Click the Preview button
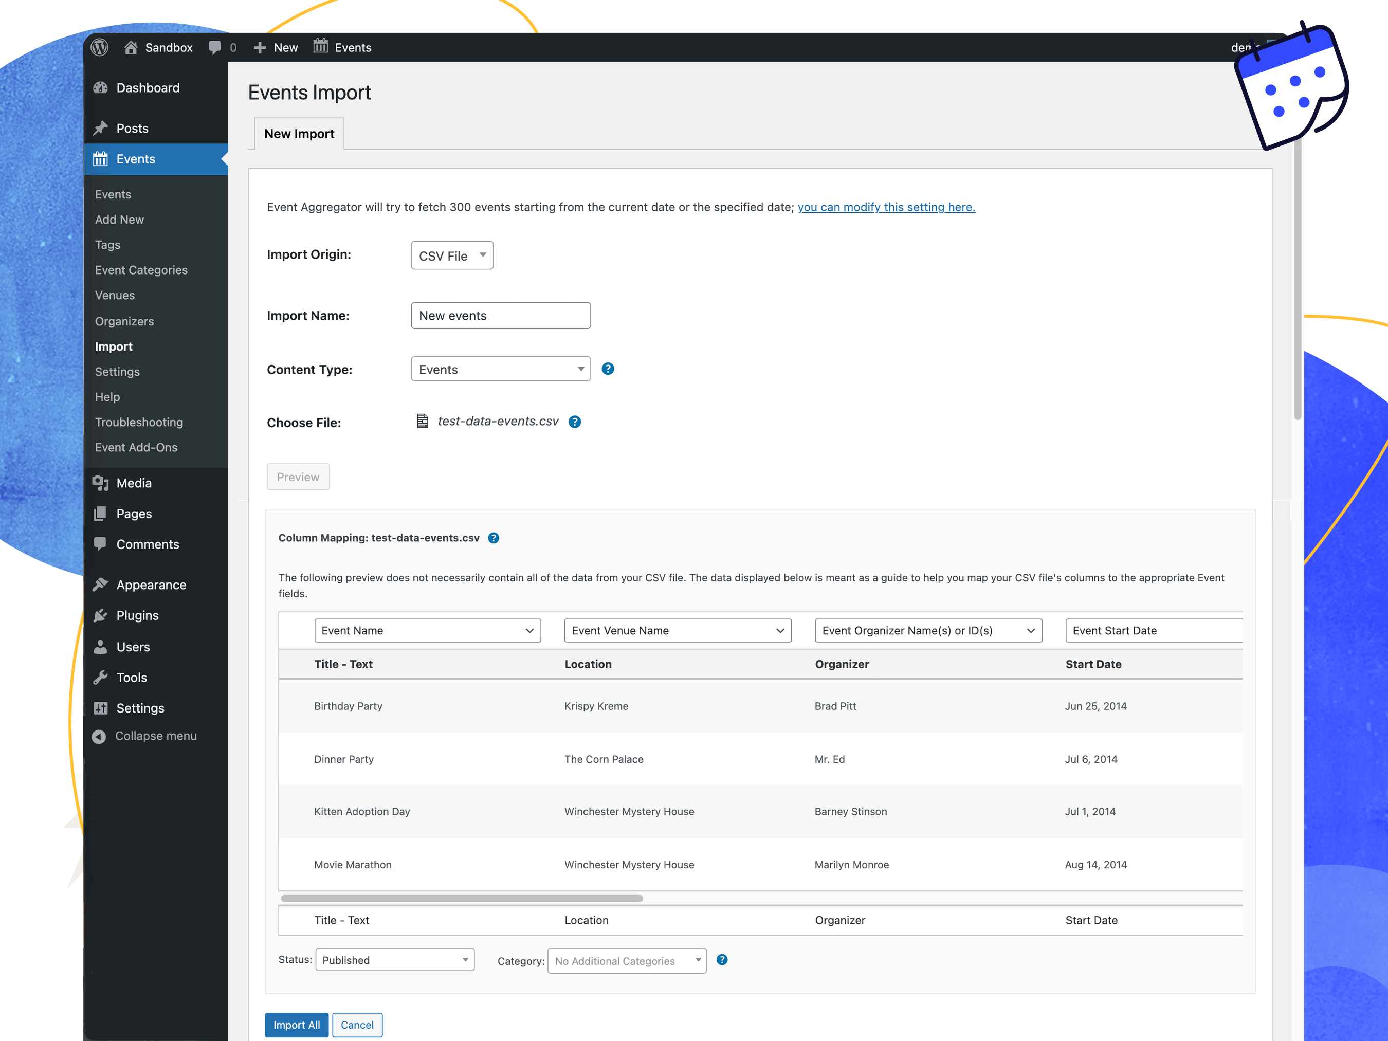Screen dimensions: 1388x1041 coord(297,476)
